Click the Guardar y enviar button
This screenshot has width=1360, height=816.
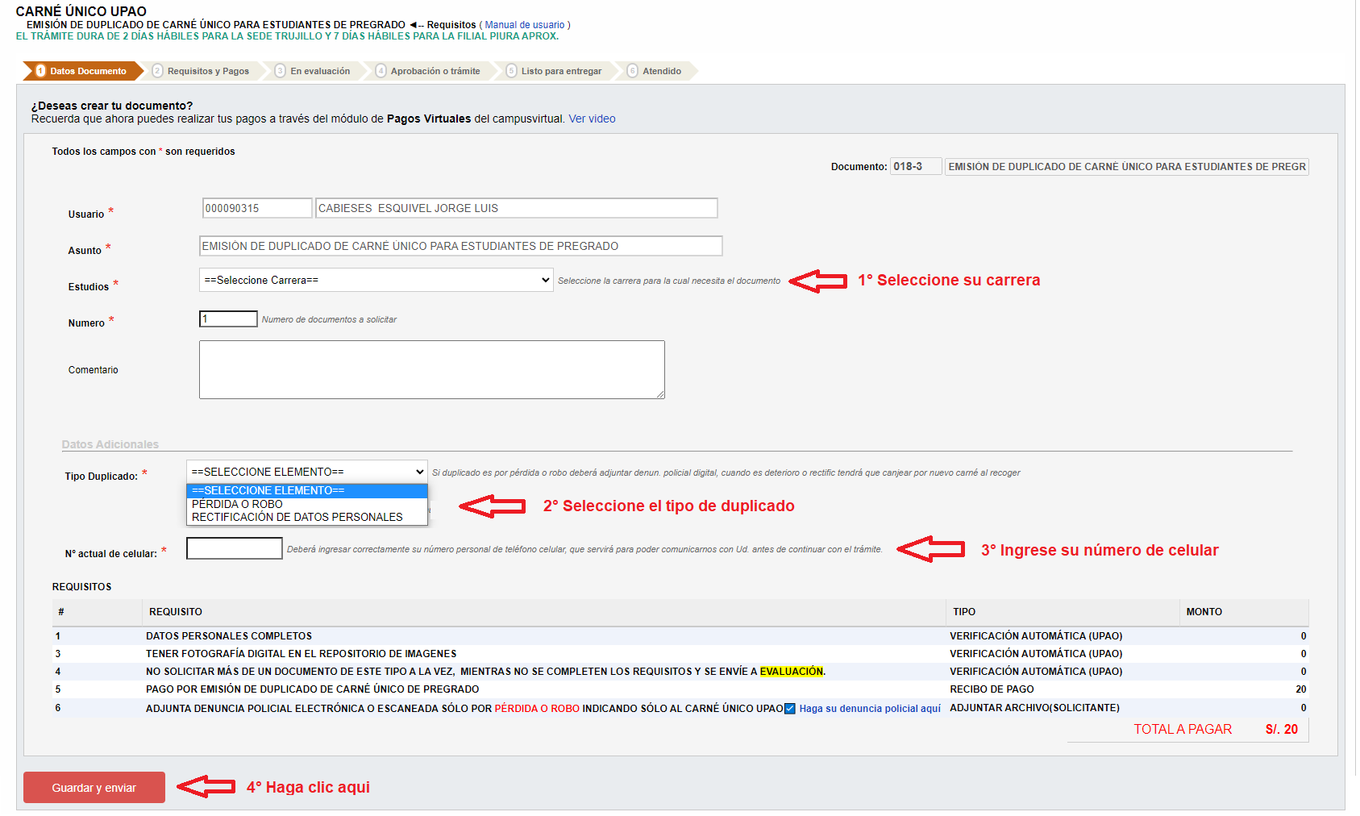(x=94, y=788)
